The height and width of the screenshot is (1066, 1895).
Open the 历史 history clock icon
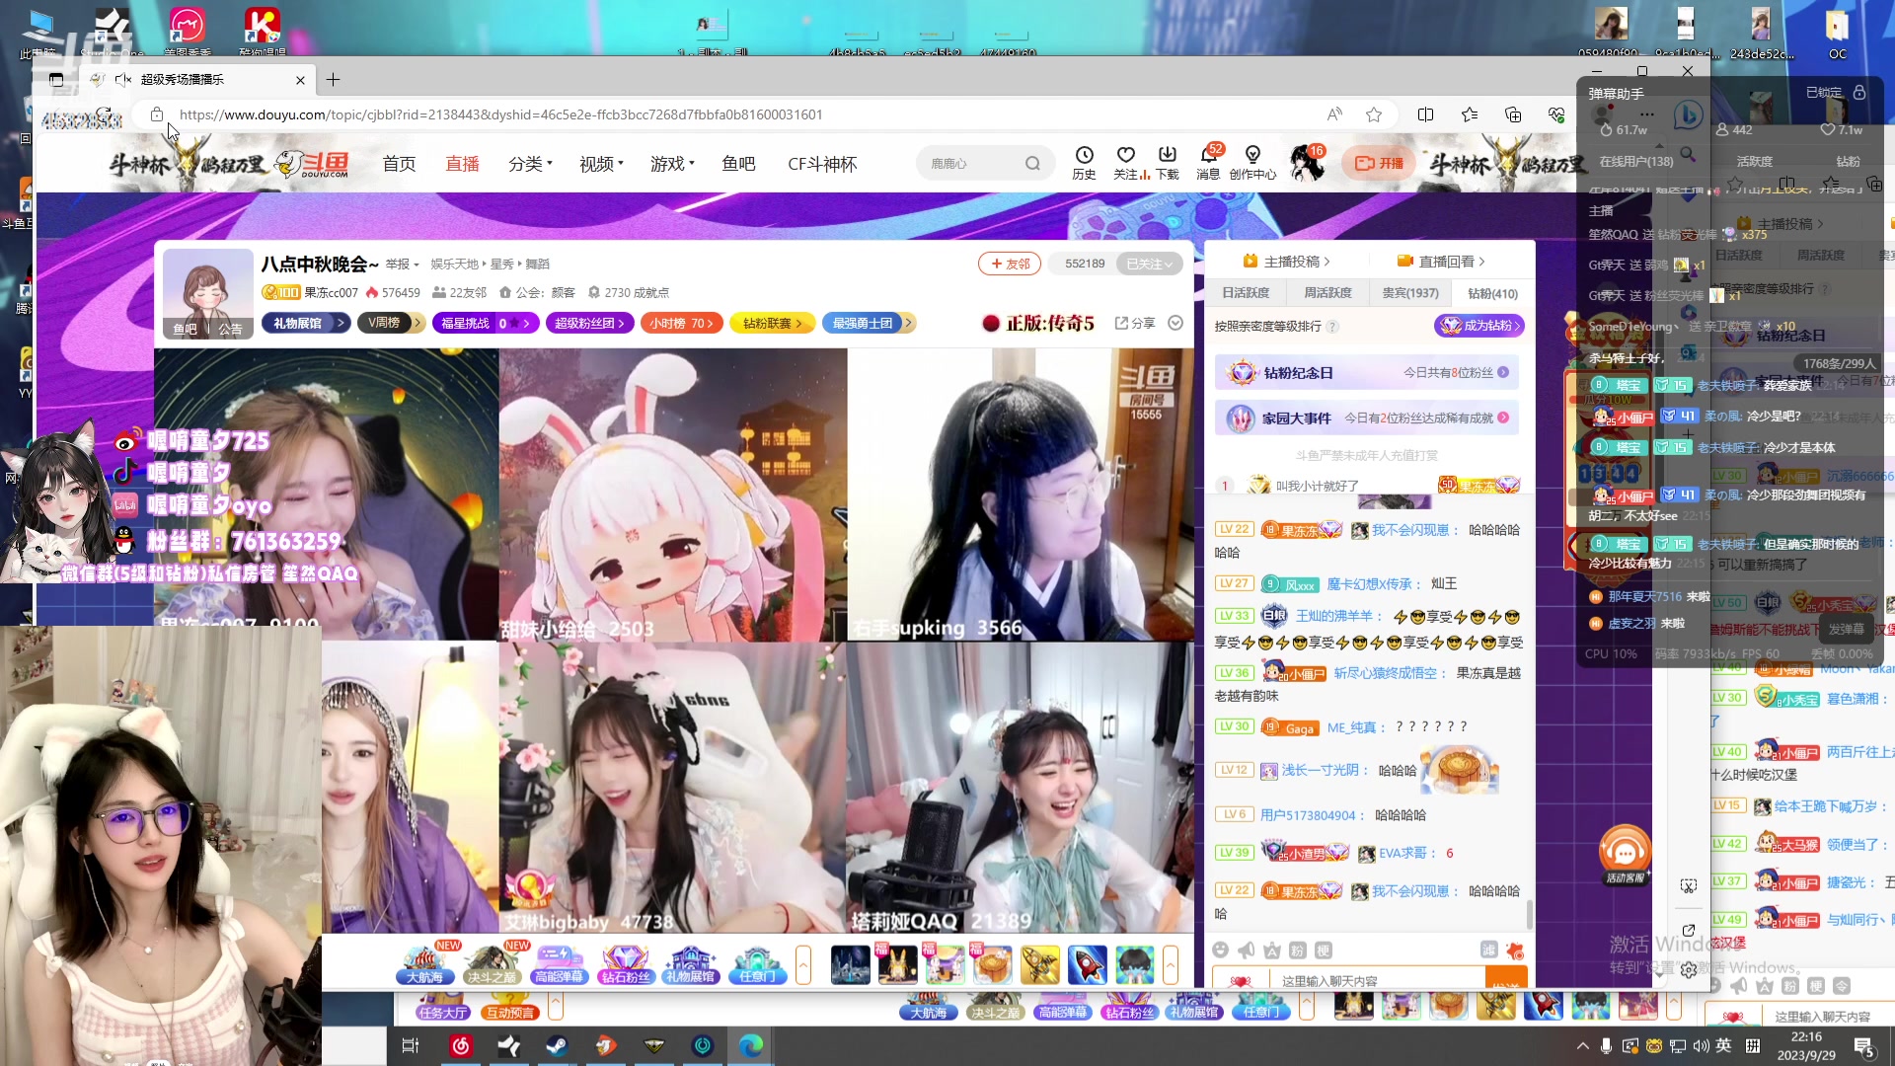1084,162
